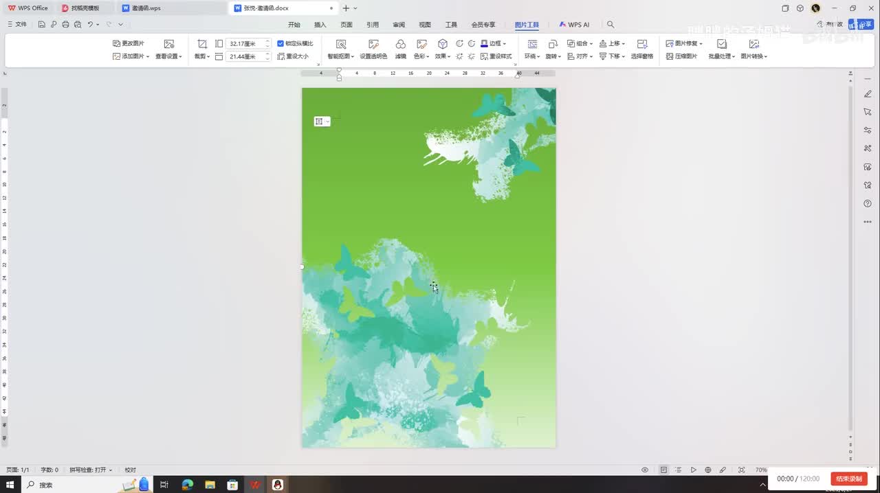Open the 图片修复 dropdown
Screen dimensions: 880x493
click(x=684, y=43)
